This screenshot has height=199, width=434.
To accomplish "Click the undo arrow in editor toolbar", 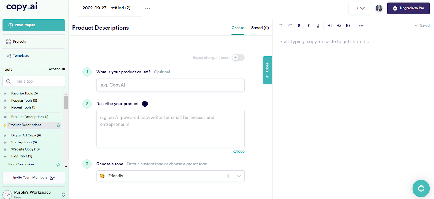I will click(281, 26).
